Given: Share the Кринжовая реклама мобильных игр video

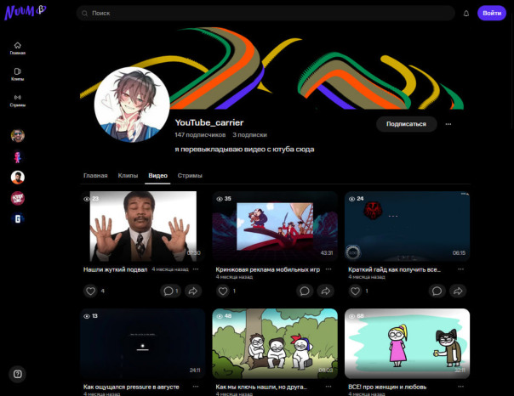Looking at the screenshot, I should click(326, 291).
